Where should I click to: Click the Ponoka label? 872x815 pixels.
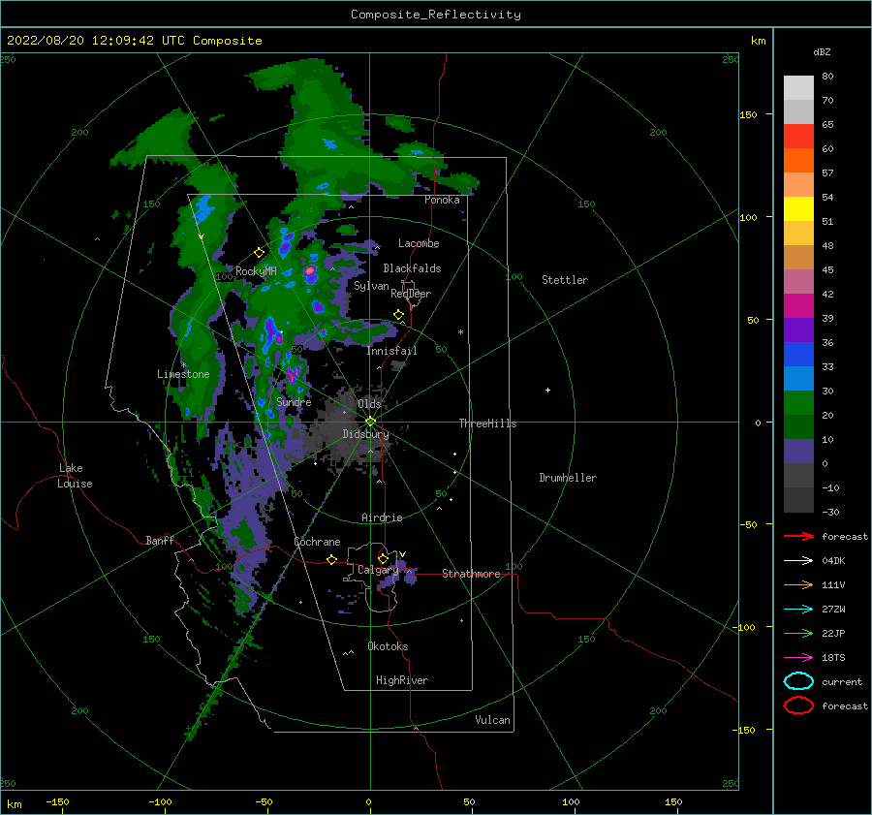point(442,200)
